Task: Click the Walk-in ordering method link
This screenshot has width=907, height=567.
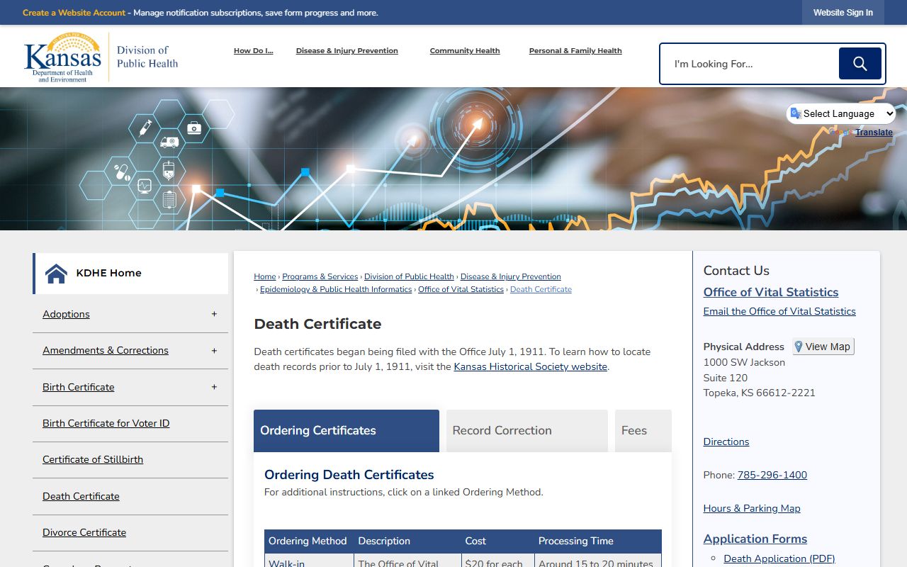Action: click(286, 563)
